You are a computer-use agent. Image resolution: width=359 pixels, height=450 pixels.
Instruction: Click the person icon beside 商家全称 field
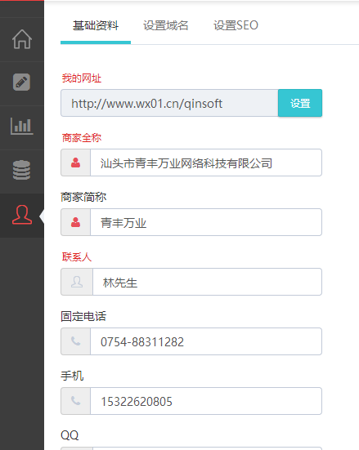(x=75, y=163)
